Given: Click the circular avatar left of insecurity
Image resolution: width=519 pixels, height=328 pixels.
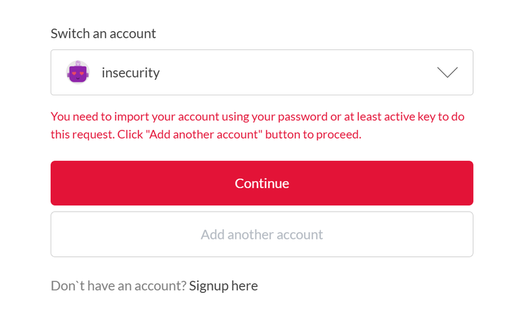Looking at the screenshot, I should click(x=78, y=72).
